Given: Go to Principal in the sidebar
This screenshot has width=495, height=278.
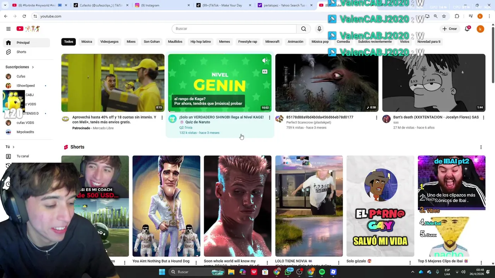Looking at the screenshot, I should [26, 42].
